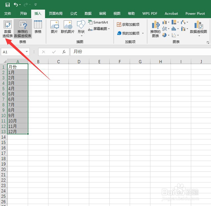
Task: Open the 文件 File tab
Action: coord(8,14)
